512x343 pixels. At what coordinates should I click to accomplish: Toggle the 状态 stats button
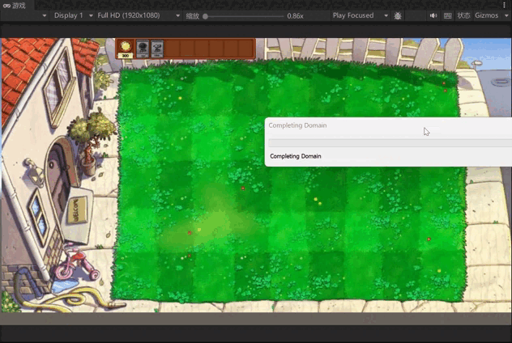tap(463, 15)
